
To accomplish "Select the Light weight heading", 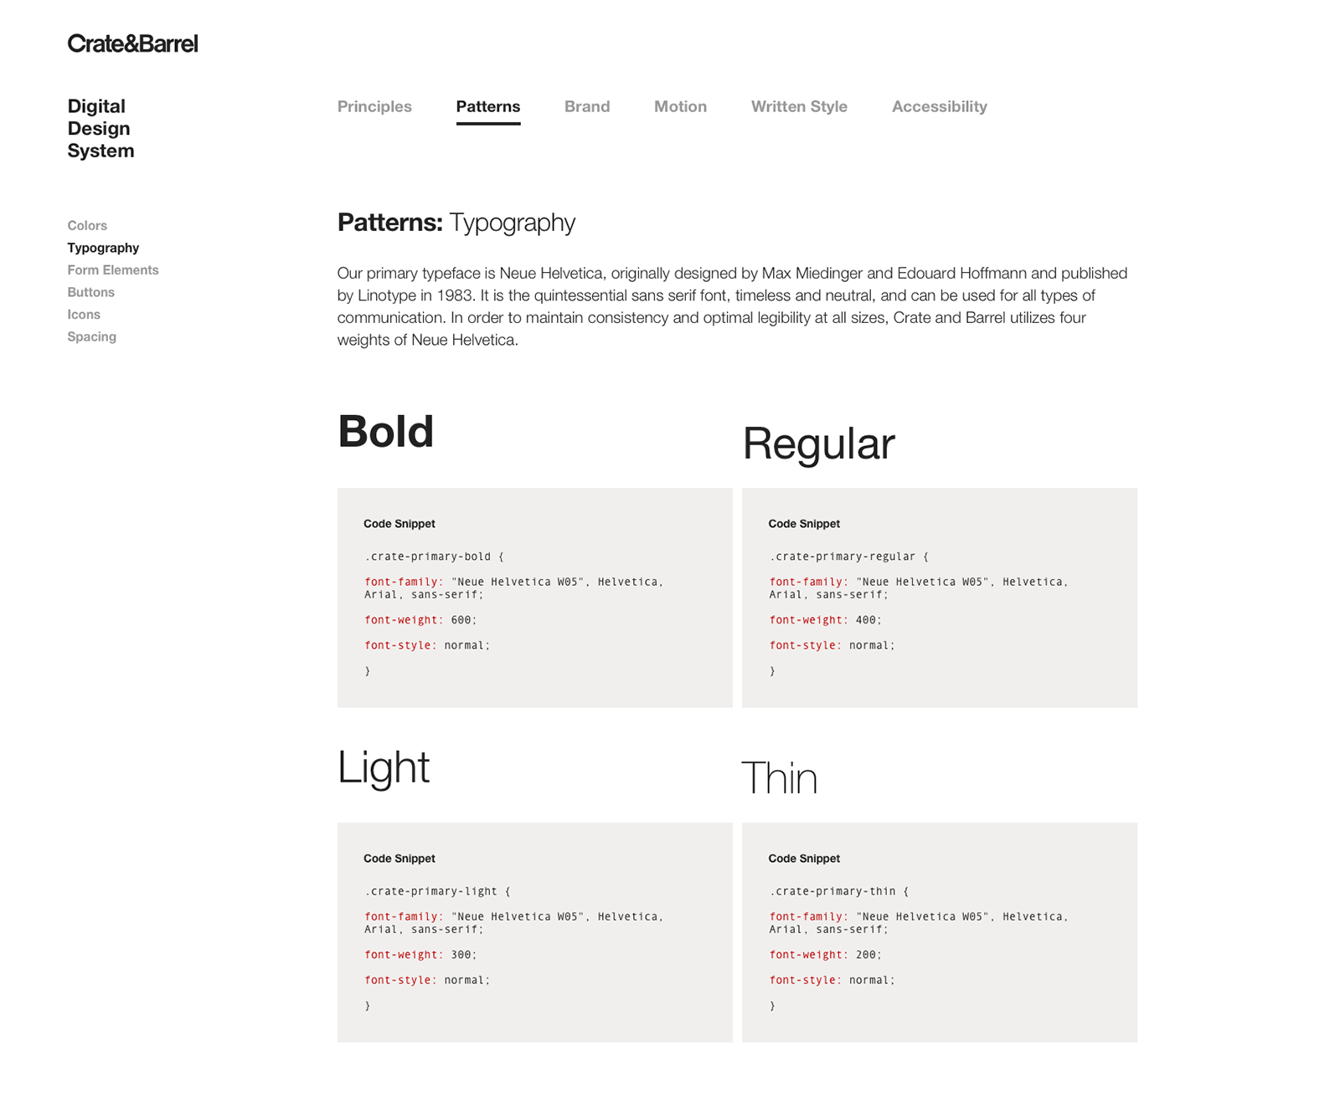I will click(x=382, y=767).
